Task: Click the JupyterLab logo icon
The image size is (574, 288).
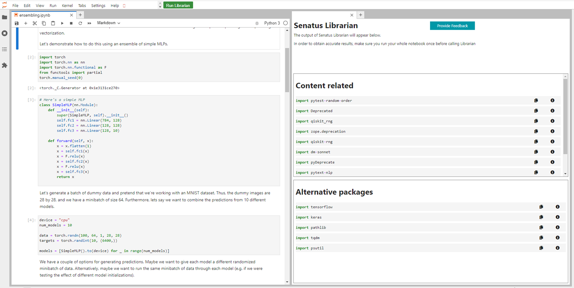Action: coord(5,5)
